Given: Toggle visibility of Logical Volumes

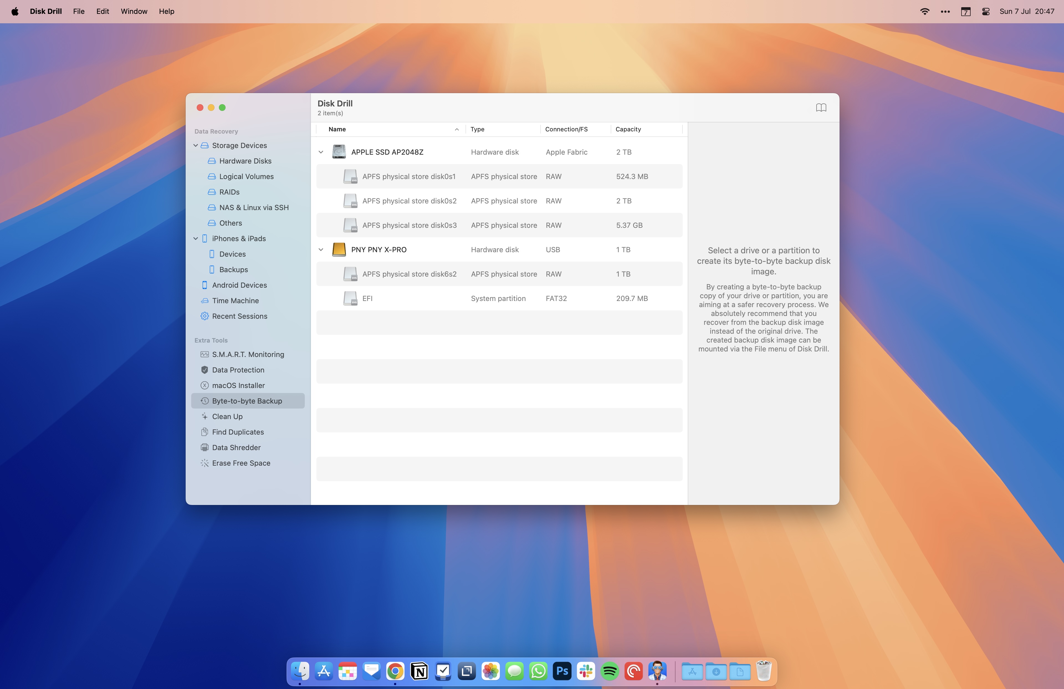Looking at the screenshot, I should pyautogui.click(x=246, y=176).
